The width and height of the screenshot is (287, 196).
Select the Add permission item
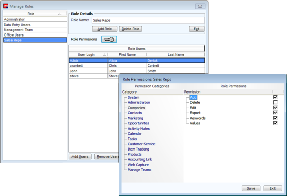(193, 97)
